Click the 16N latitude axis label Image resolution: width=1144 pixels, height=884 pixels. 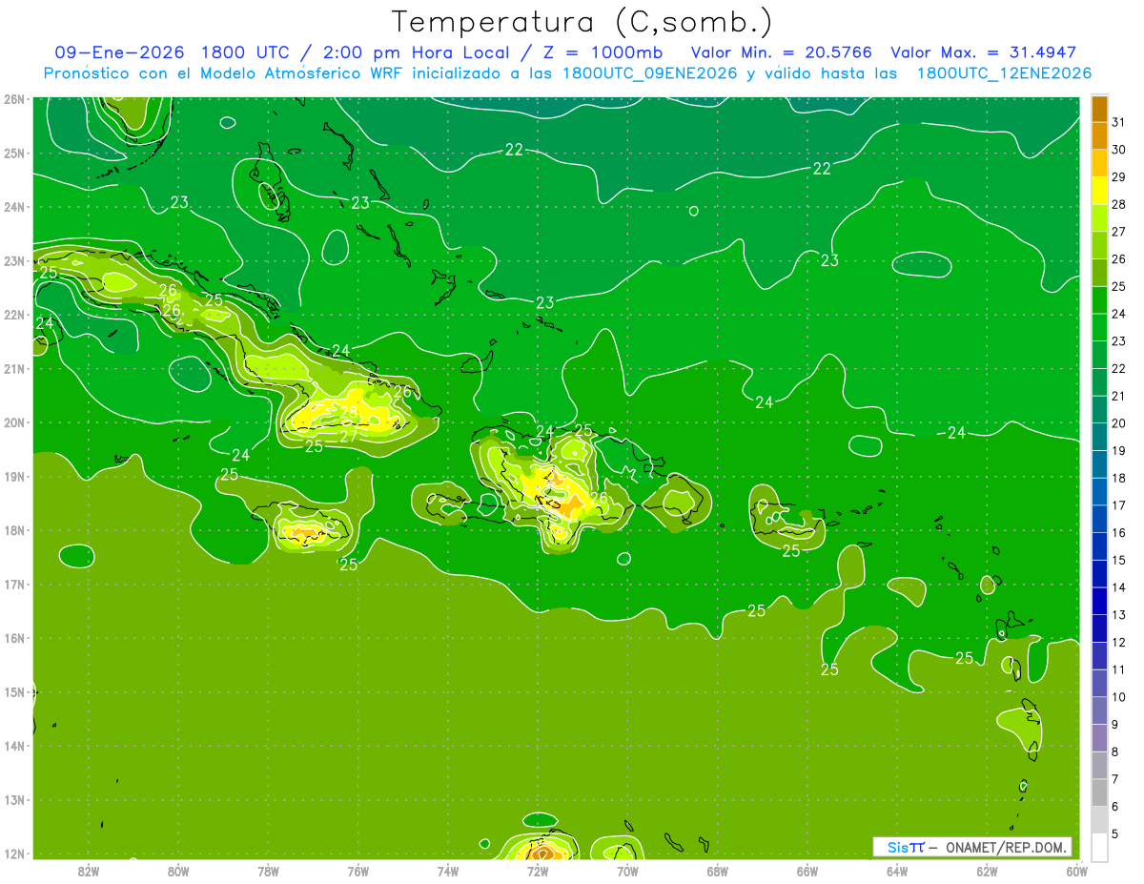coord(13,638)
